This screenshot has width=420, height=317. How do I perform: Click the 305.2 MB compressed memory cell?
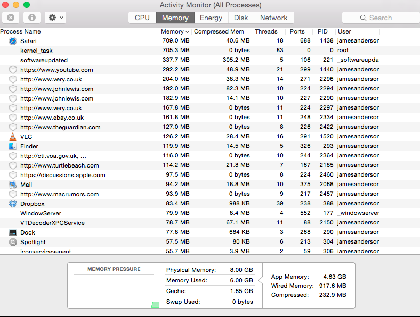click(x=236, y=60)
